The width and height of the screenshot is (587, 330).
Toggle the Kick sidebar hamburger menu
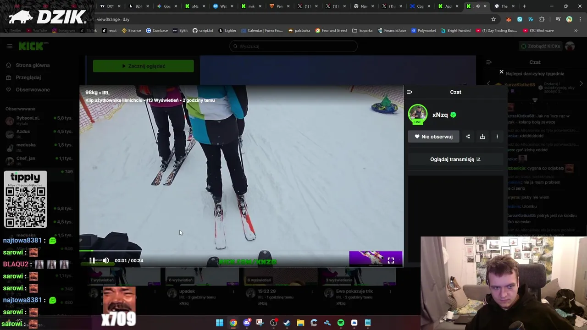[9, 46]
